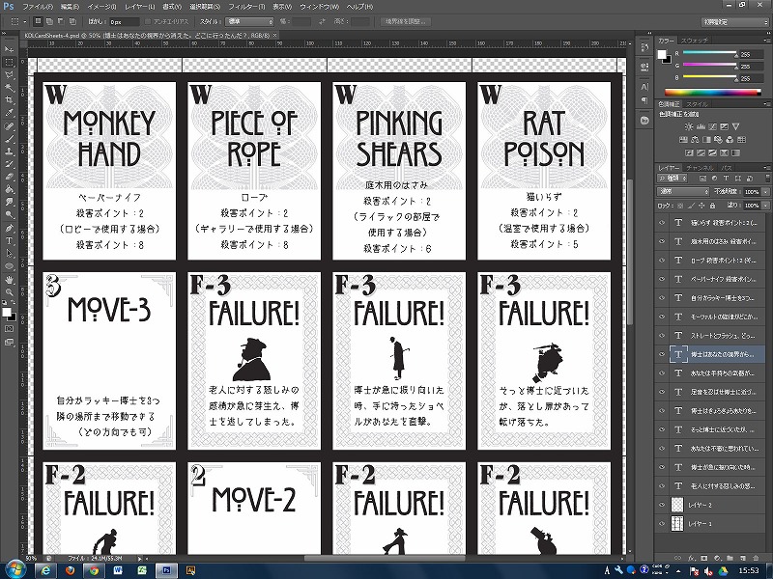Screen dimensions: 773x579
Task: Select the Horizontal Type tool
Action: coord(9,239)
